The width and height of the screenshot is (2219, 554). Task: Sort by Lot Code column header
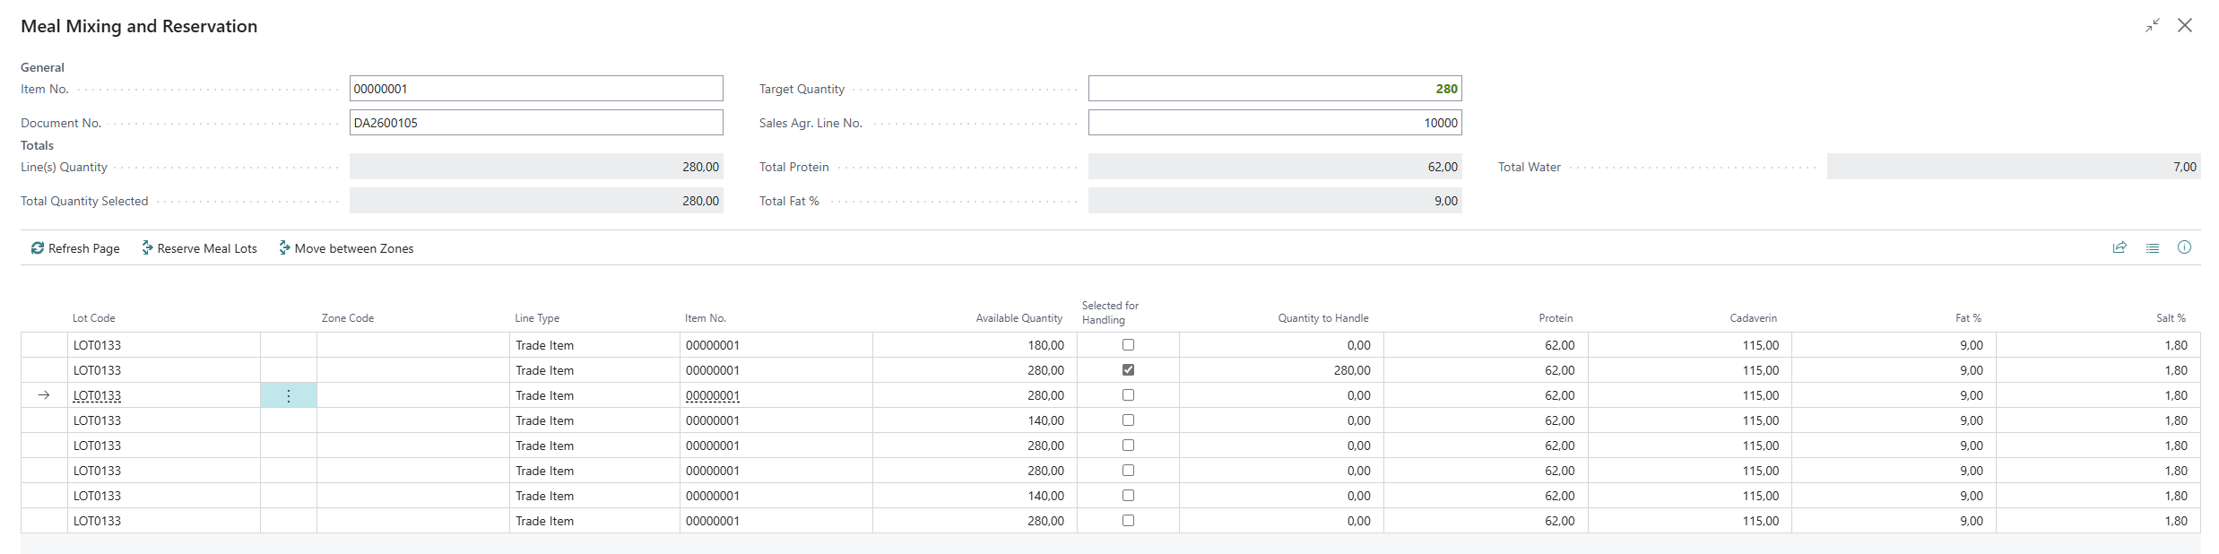(94, 318)
